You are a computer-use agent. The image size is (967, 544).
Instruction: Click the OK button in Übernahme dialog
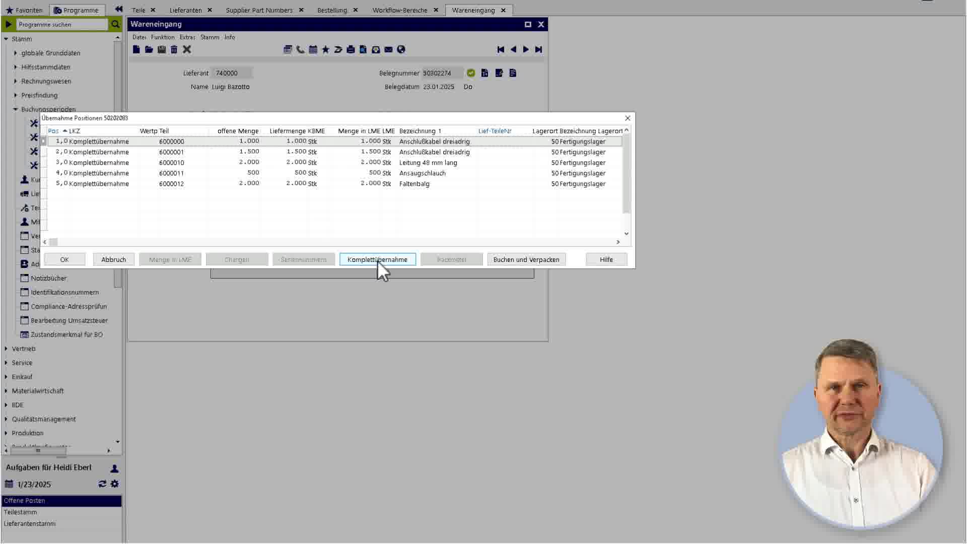click(x=64, y=259)
